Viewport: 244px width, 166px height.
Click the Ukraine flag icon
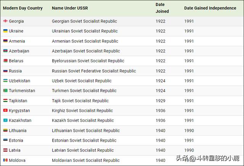tap(5, 31)
